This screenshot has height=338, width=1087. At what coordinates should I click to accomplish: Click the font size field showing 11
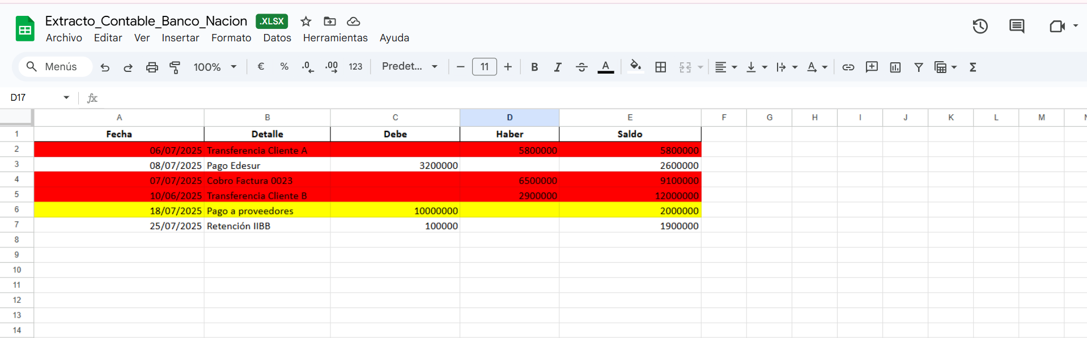(x=485, y=67)
